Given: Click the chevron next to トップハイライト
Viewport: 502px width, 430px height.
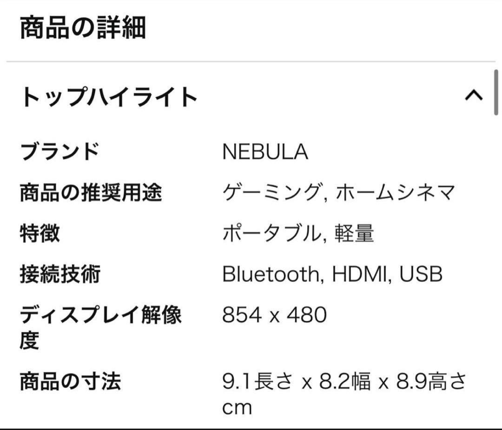Looking at the screenshot, I should (474, 95).
